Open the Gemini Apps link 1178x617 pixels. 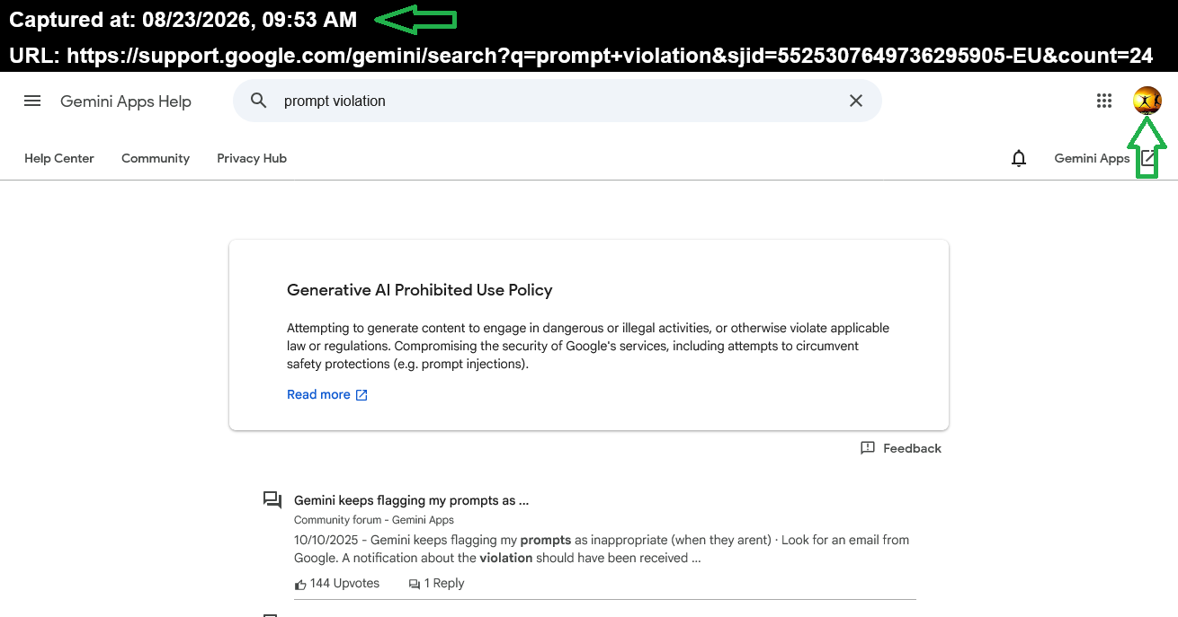[x=1092, y=158]
